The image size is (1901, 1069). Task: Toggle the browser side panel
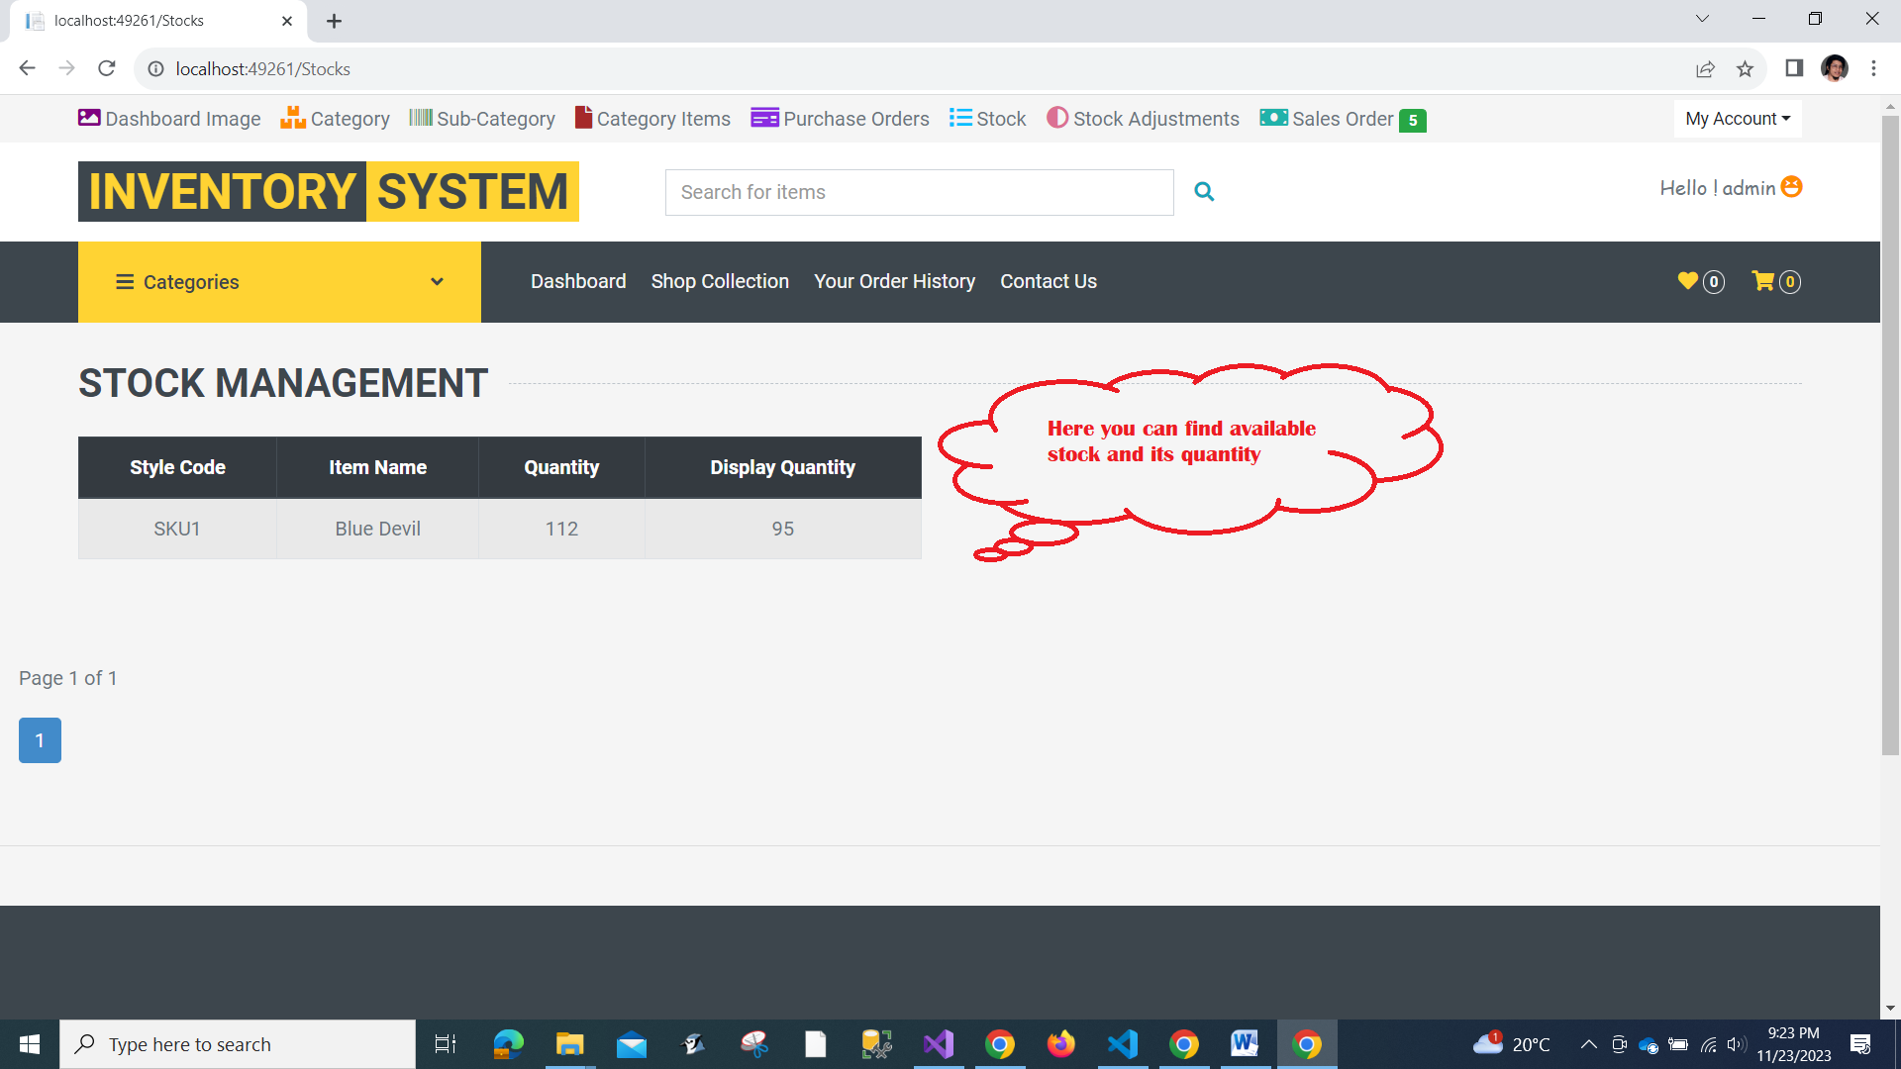(x=1794, y=68)
